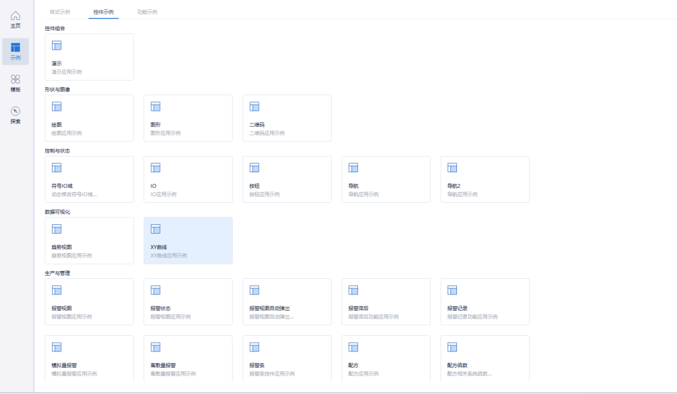Click the 控制与状态 section heading
This screenshot has width=677, height=394.
(x=58, y=151)
